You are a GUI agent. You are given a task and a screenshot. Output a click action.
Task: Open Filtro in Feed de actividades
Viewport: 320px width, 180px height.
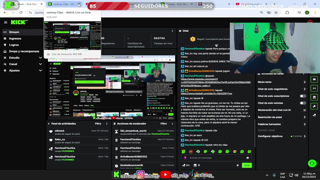(98, 123)
